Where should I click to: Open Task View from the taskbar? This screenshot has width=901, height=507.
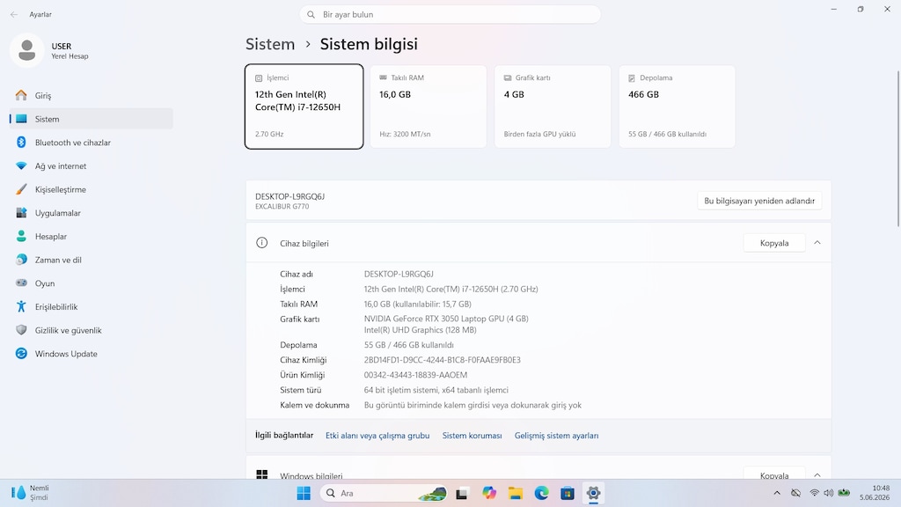coord(462,493)
